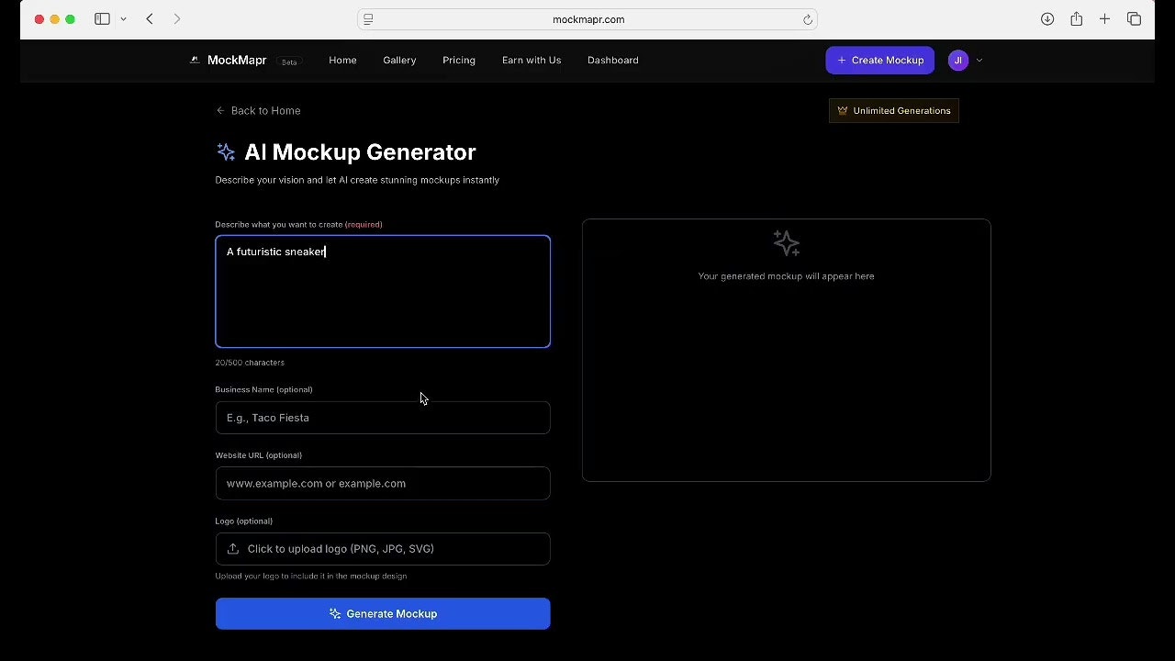Image resolution: width=1175 pixels, height=661 pixels.
Task: Click the upload icon inside the logo upload field
Action: click(233, 548)
